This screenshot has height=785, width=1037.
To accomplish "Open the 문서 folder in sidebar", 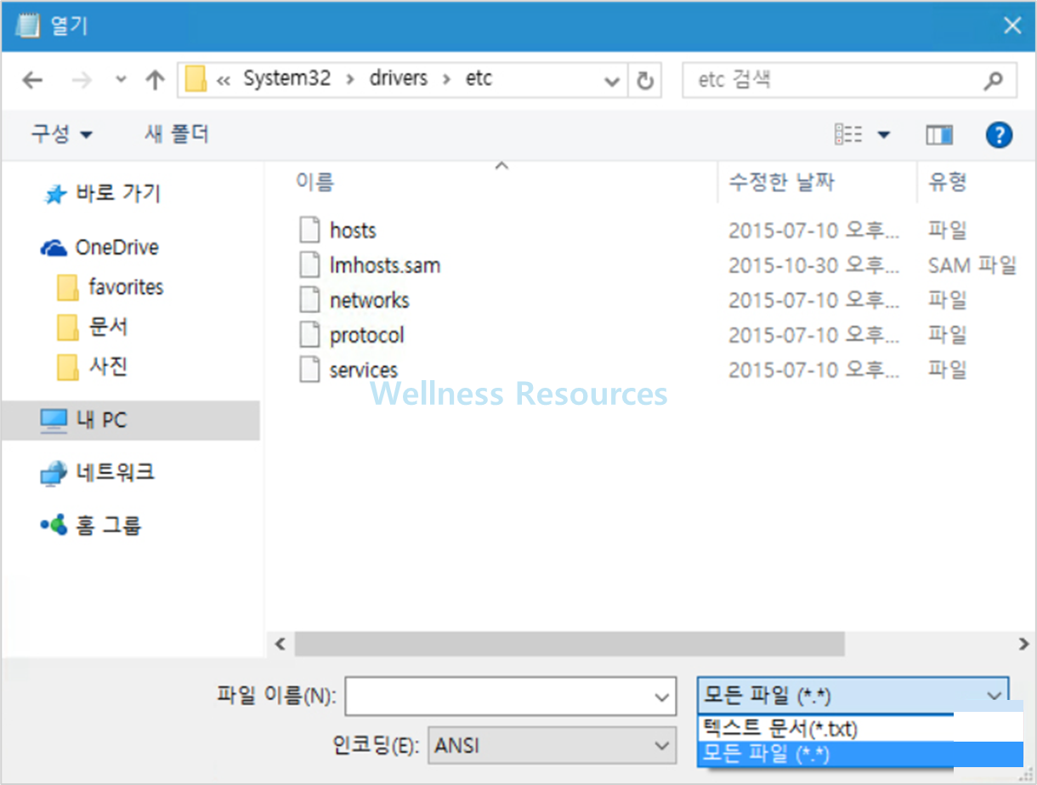I will (109, 327).
